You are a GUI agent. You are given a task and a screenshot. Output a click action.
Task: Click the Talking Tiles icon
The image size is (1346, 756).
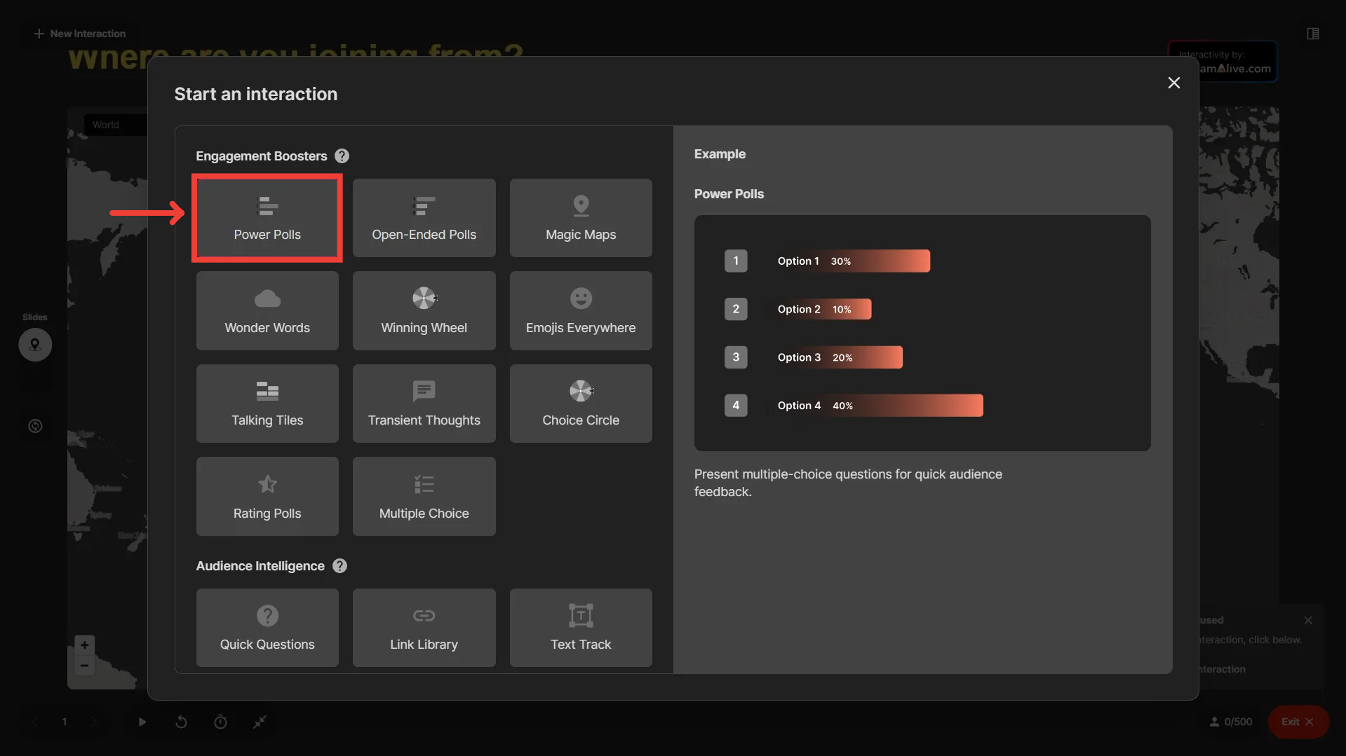click(267, 391)
